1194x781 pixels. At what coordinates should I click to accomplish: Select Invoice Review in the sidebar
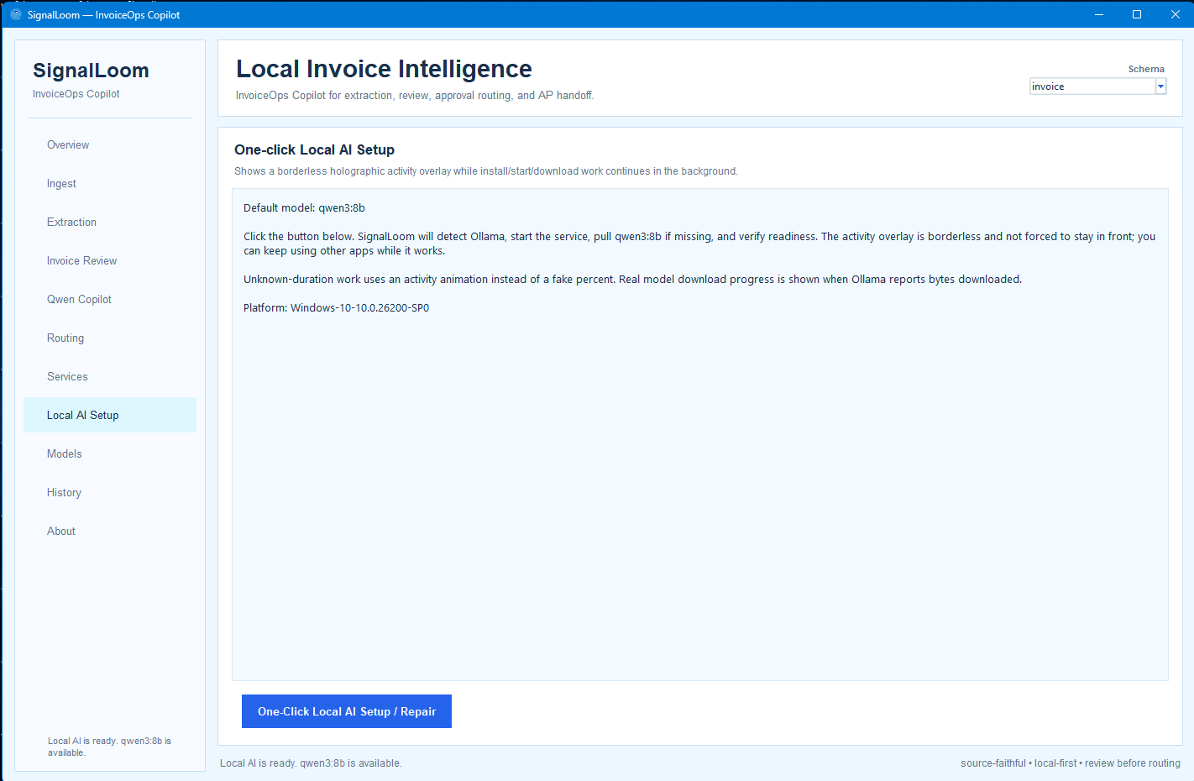pyautogui.click(x=110, y=260)
